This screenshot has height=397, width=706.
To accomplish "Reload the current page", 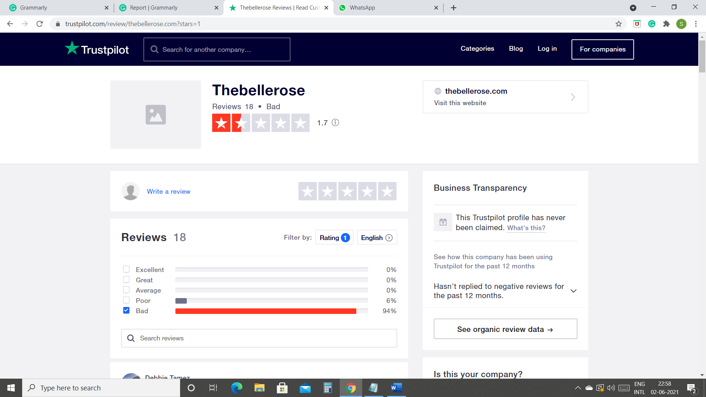I will (x=40, y=24).
